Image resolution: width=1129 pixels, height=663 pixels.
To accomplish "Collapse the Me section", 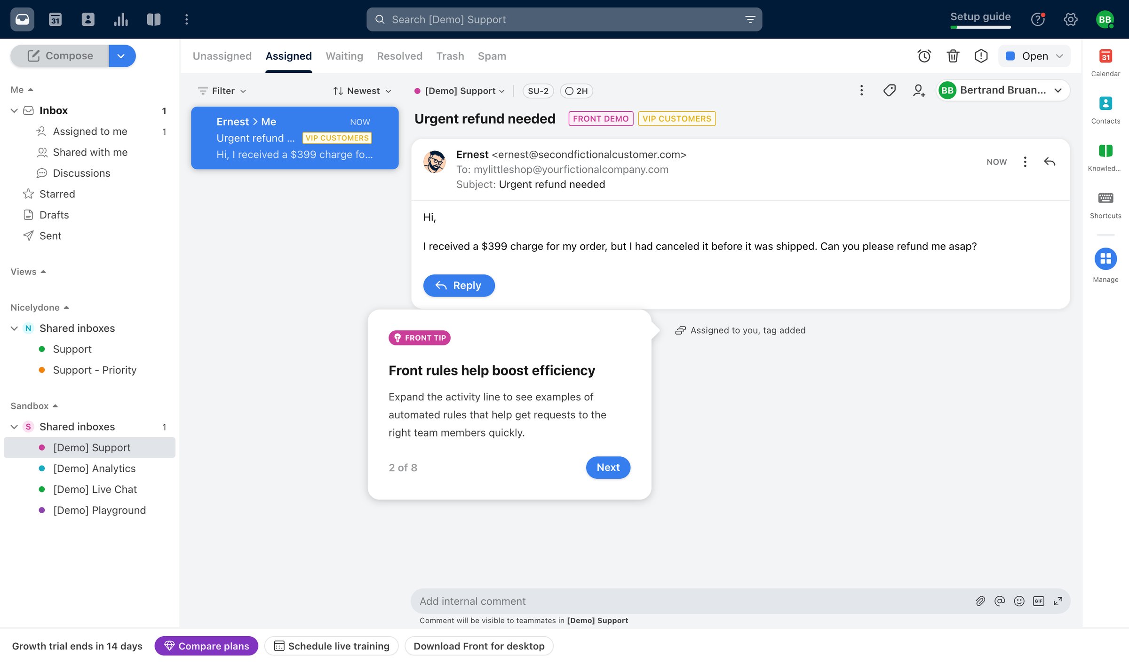I will (22, 90).
